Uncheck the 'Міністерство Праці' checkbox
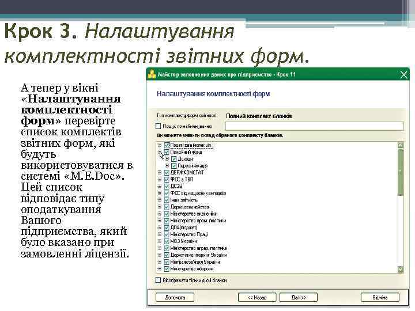The width and height of the screenshot is (415, 311). [167, 234]
